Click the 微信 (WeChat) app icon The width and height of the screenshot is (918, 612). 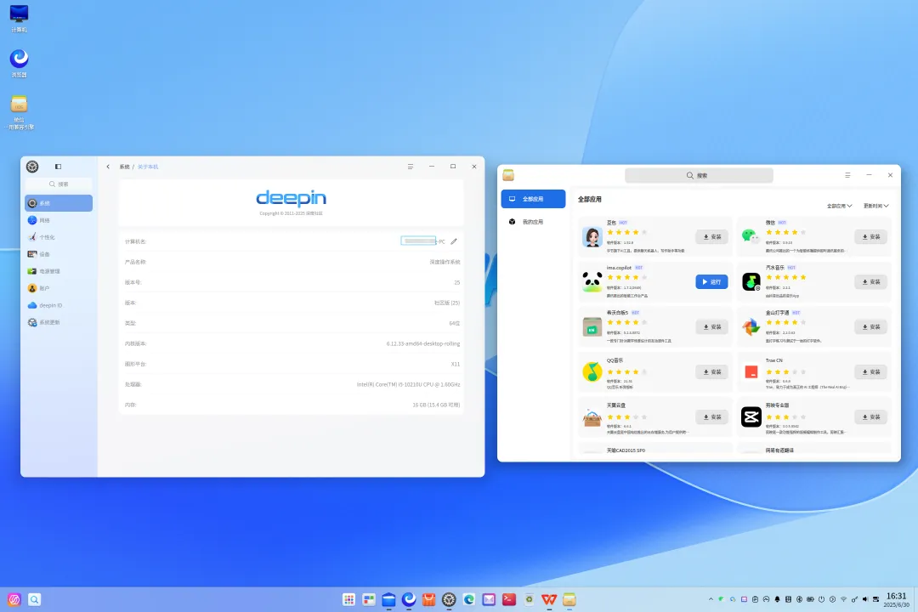pos(751,236)
